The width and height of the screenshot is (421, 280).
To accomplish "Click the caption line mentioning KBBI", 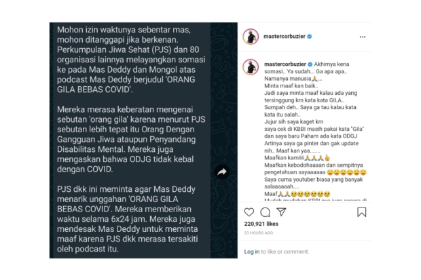I will [x=314, y=129].
